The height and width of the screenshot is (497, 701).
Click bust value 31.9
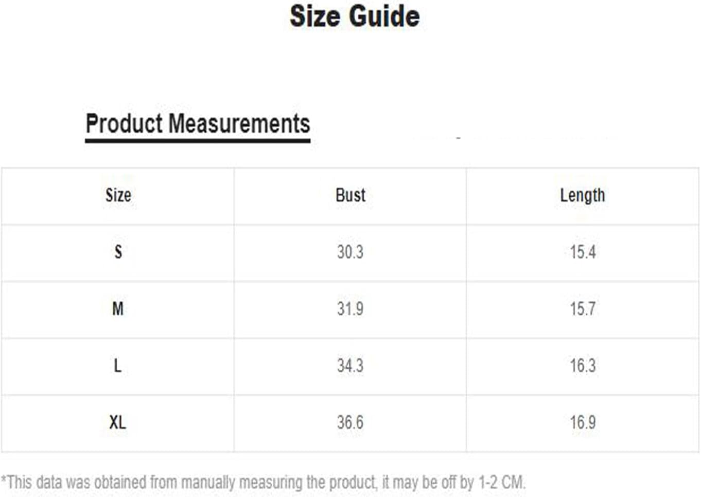coord(350,309)
